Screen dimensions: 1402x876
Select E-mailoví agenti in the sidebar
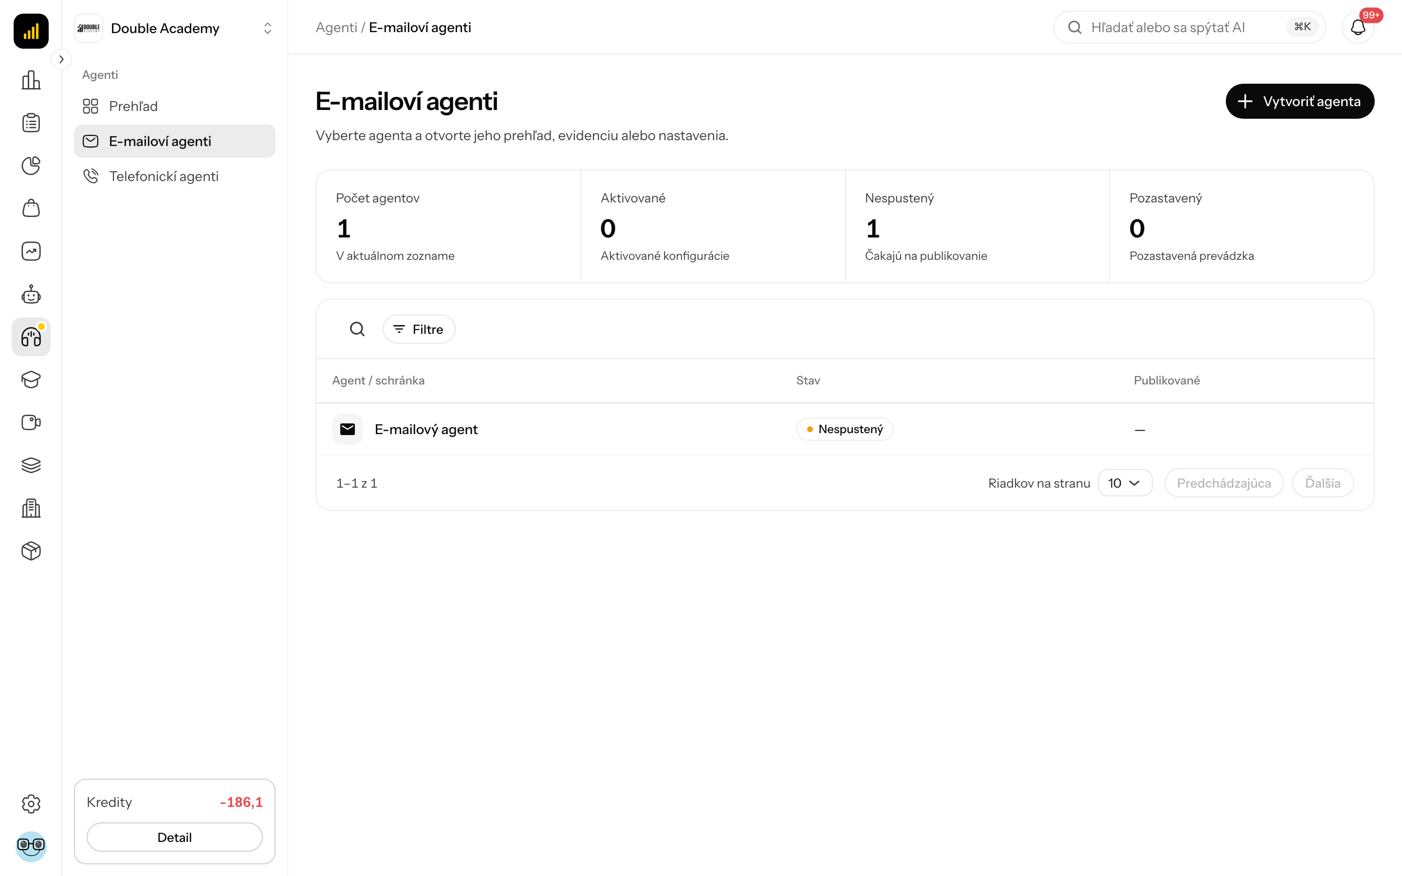(174, 141)
